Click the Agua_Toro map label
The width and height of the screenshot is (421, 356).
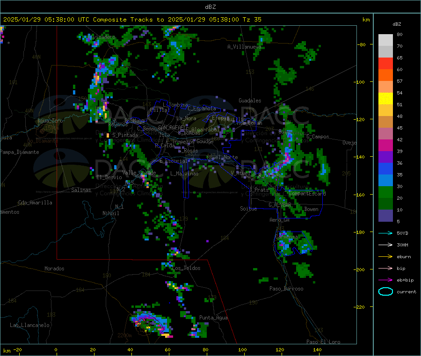(x=50, y=121)
